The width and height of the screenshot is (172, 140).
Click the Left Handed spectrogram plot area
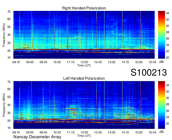click(x=84, y=105)
